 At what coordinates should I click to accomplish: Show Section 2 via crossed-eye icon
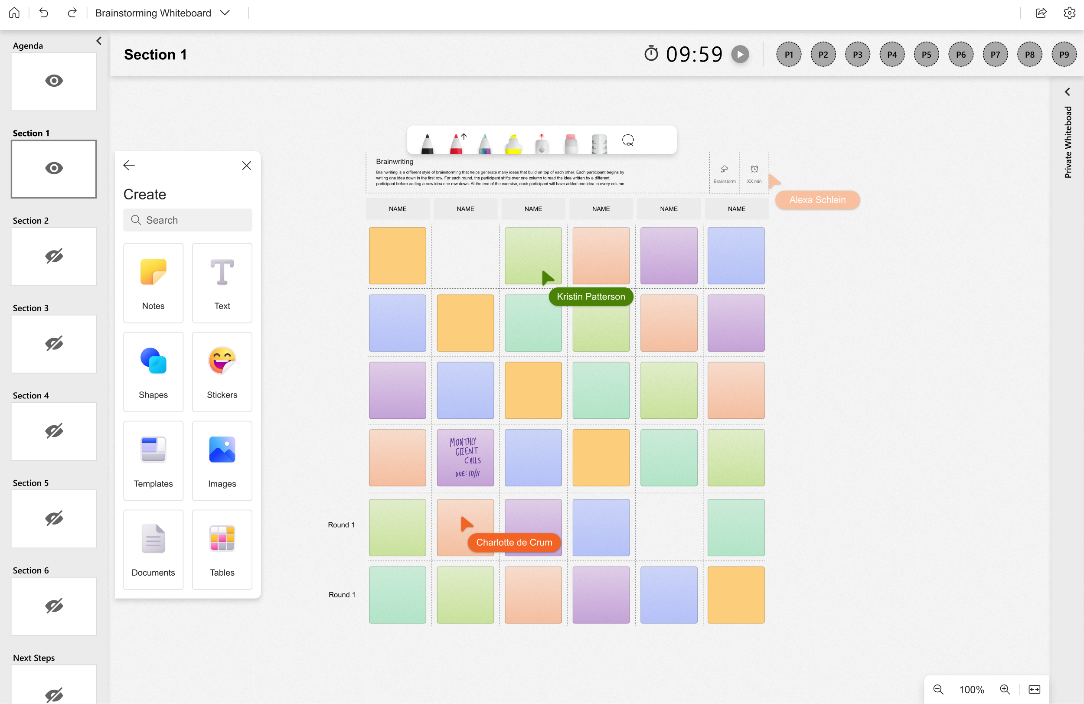tap(54, 256)
